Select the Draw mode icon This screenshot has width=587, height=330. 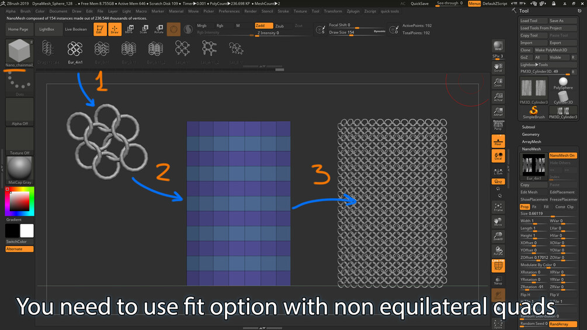[115, 29]
